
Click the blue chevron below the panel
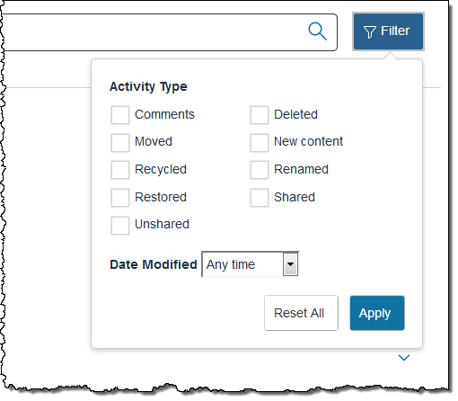coord(404,358)
